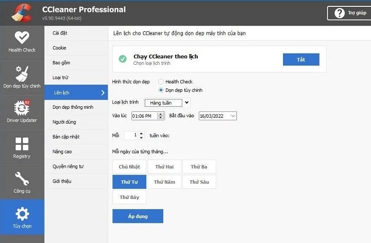Viewport: 371px width, 243px height.
Task: Open the Bắt đầu vào date picker arrow
Action: click(x=233, y=116)
